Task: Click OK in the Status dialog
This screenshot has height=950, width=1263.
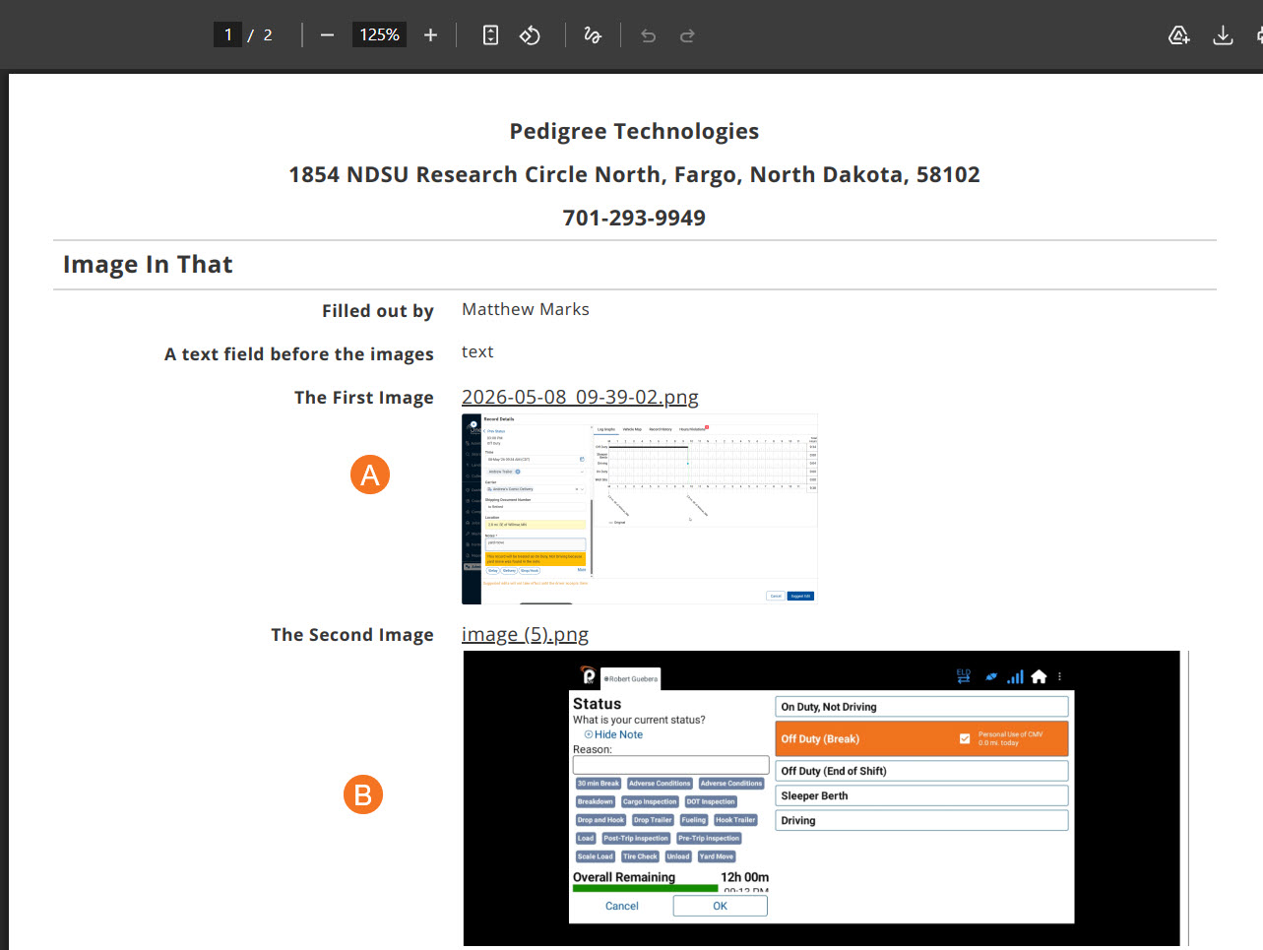Action: 720,906
